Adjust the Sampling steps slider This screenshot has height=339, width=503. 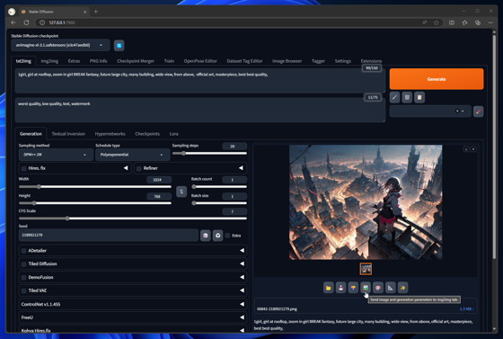[x=209, y=154]
